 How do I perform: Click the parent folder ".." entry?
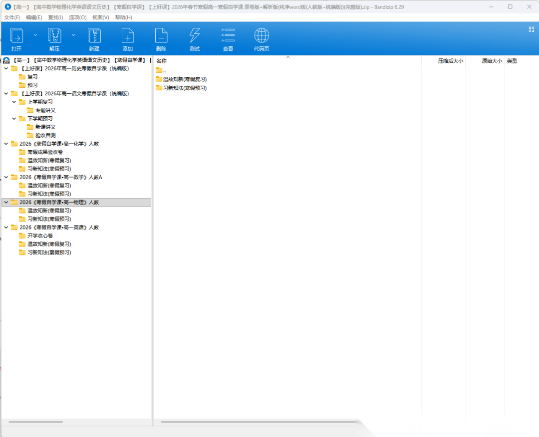(160, 70)
